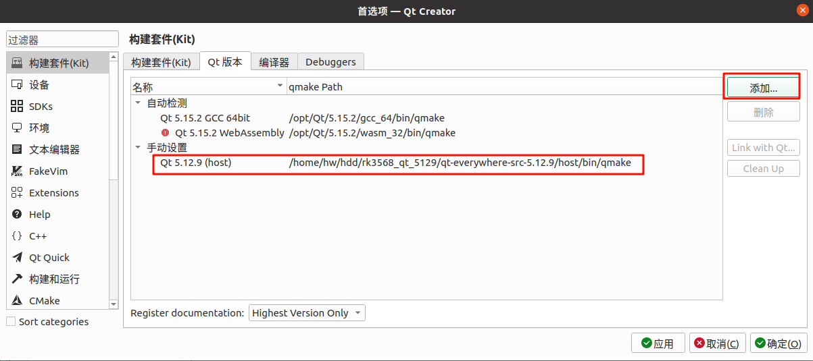The width and height of the screenshot is (813, 361).
Task: Select the Qt 5.12.9 (host) row
Action: pos(426,163)
